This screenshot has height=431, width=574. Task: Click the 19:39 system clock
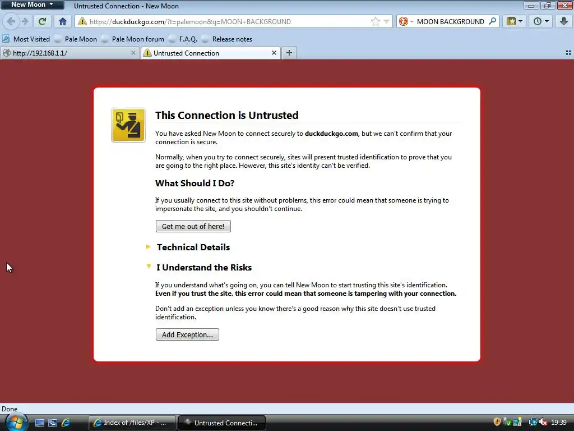pos(559,423)
